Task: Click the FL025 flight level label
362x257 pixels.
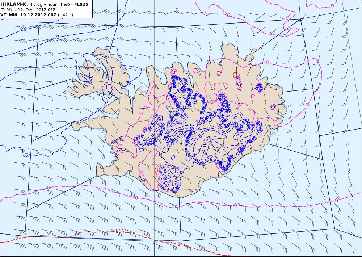Action: tap(81, 4)
